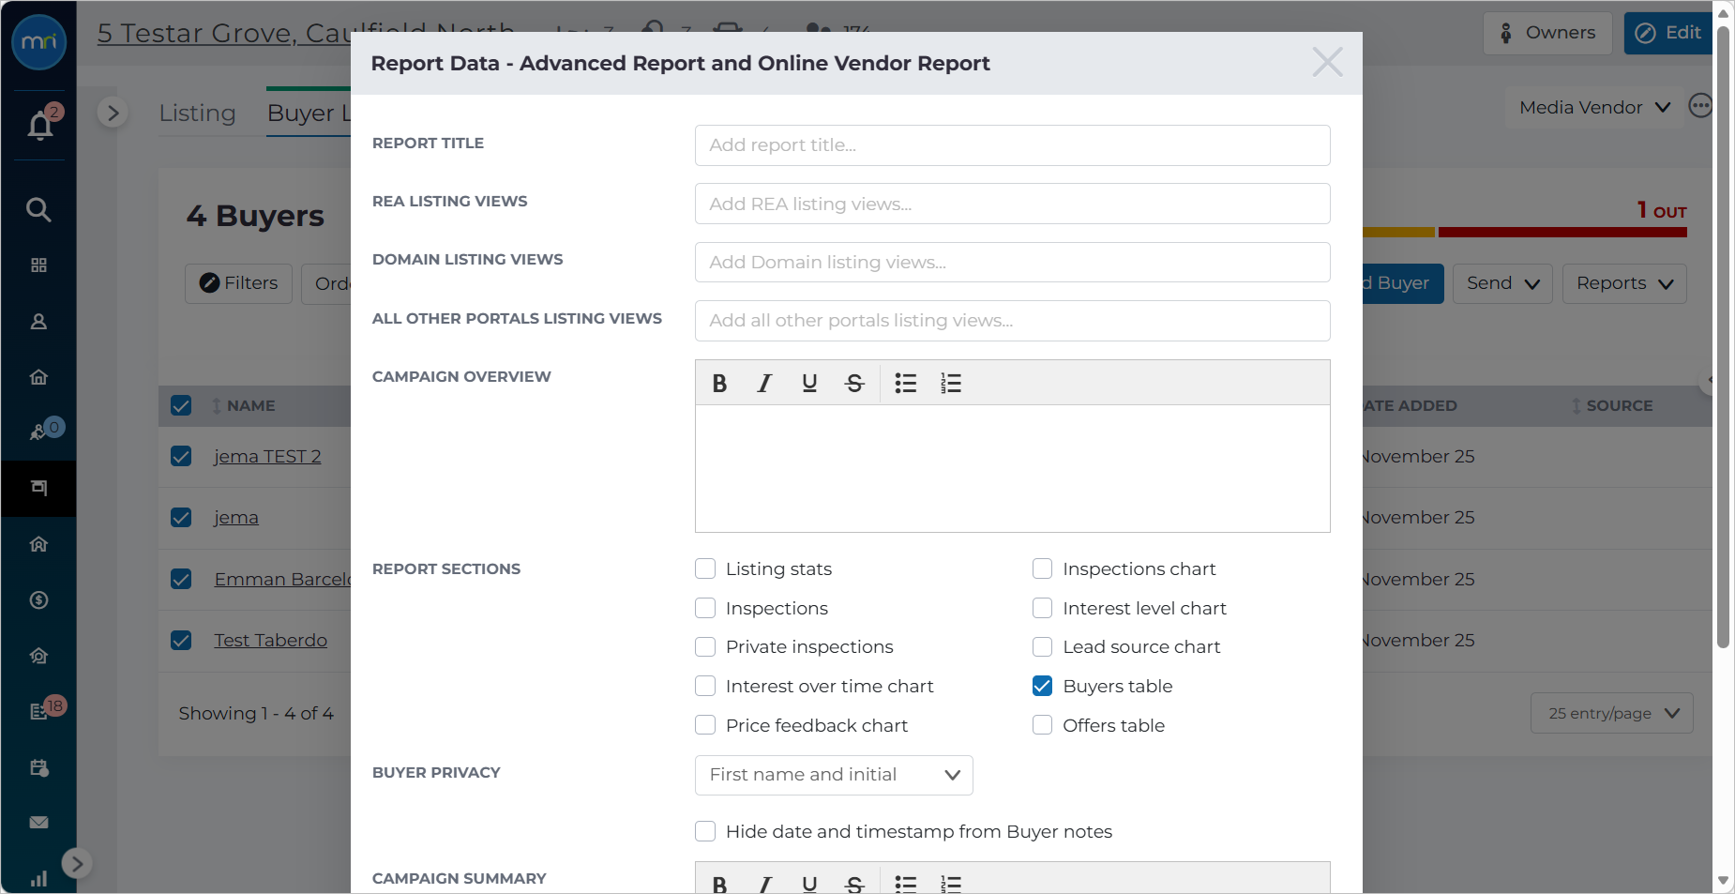Open the Test Taberdo buyer link

coord(270,641)
